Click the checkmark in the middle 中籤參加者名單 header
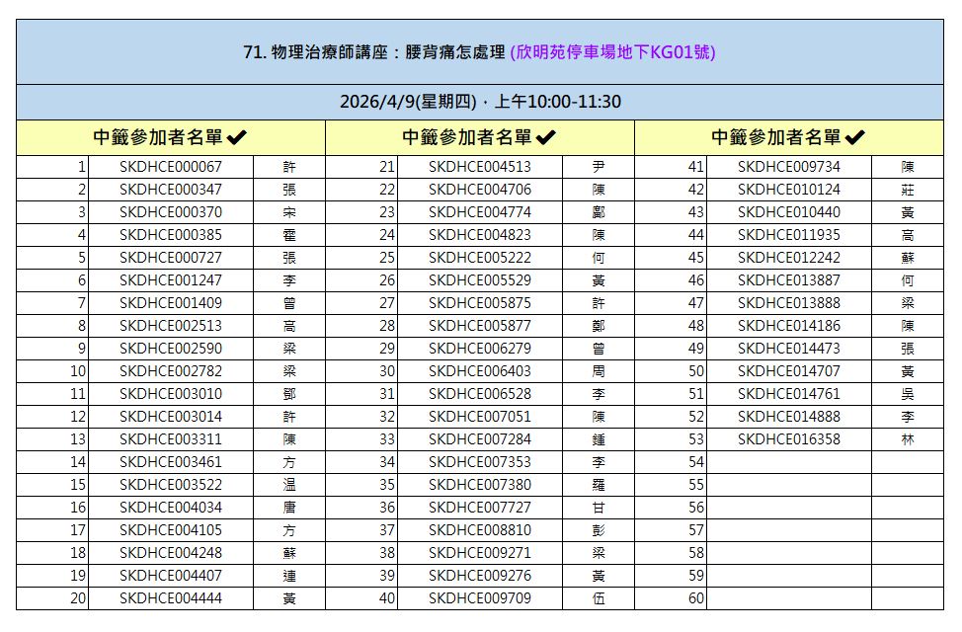Viewport: 962px width, 632px height. pyautogui.click(x=546, y=137)
